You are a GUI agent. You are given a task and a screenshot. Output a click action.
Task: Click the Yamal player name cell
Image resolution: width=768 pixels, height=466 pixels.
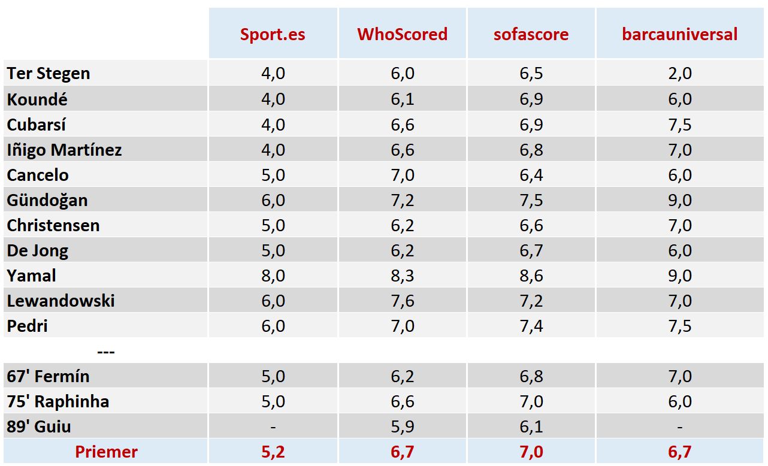pos(32,276)
